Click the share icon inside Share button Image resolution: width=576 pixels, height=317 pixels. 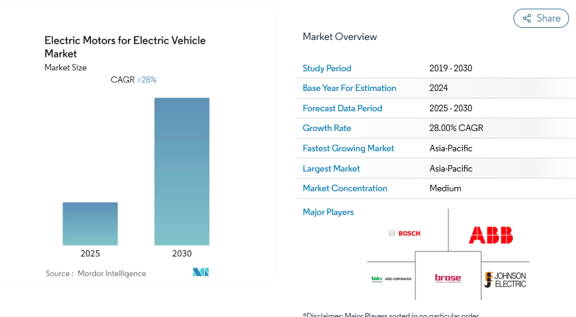pos(527,19)
